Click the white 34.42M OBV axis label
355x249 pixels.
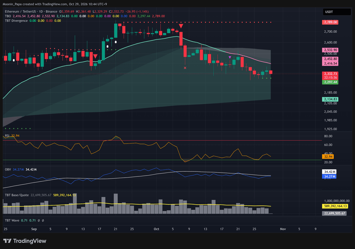[330, 172]
